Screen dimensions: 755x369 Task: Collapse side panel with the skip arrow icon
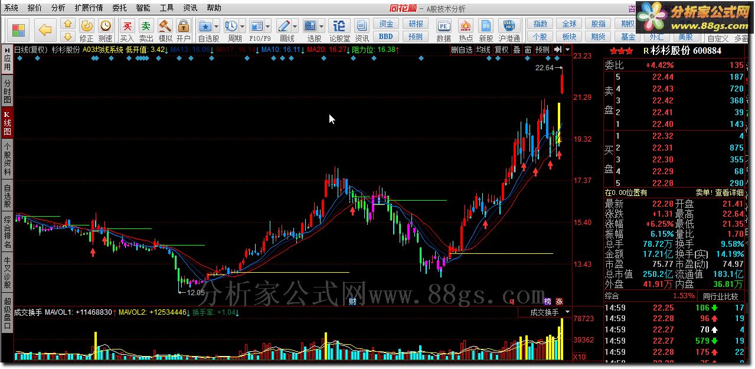point(558,50)
